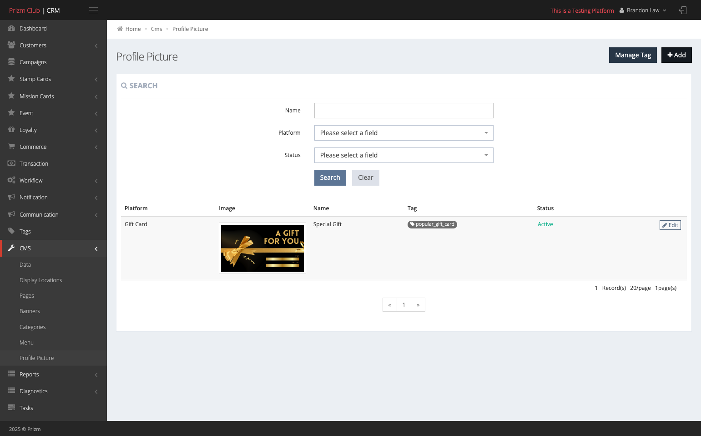Click the logout icon in top bar
Screen dimensions: 701x436
click(x=683, y=10)
